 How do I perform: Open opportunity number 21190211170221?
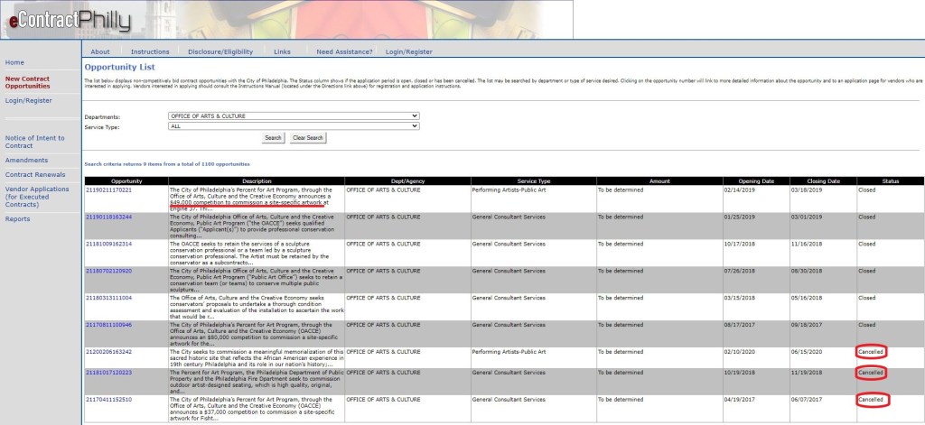(x=108, y=190)
